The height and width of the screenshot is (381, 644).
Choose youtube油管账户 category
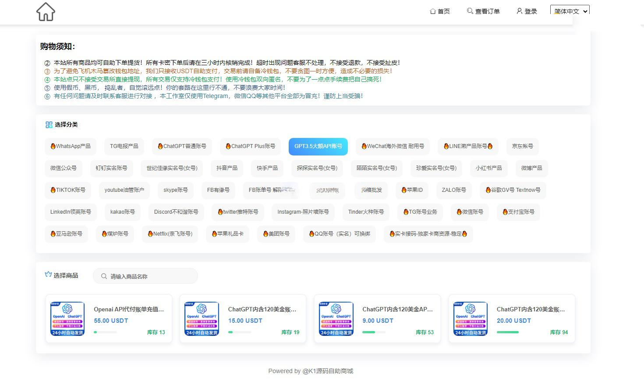coord(124,190)
